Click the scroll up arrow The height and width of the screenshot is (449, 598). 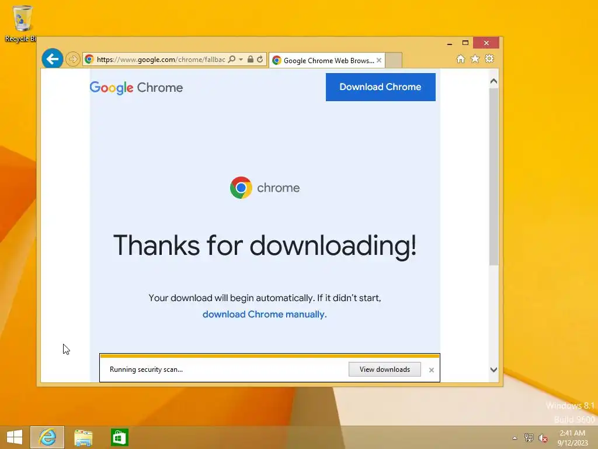[493, 81]
